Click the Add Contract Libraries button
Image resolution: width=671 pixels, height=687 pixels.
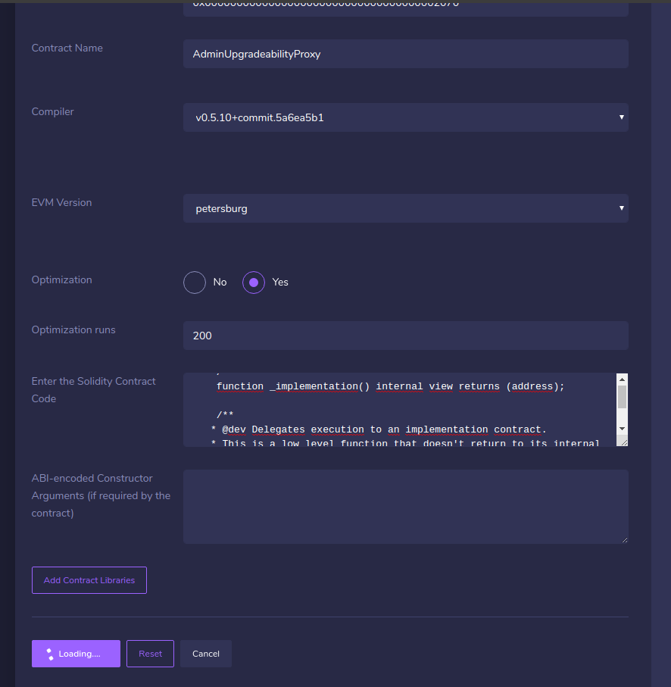pos(89,580)
